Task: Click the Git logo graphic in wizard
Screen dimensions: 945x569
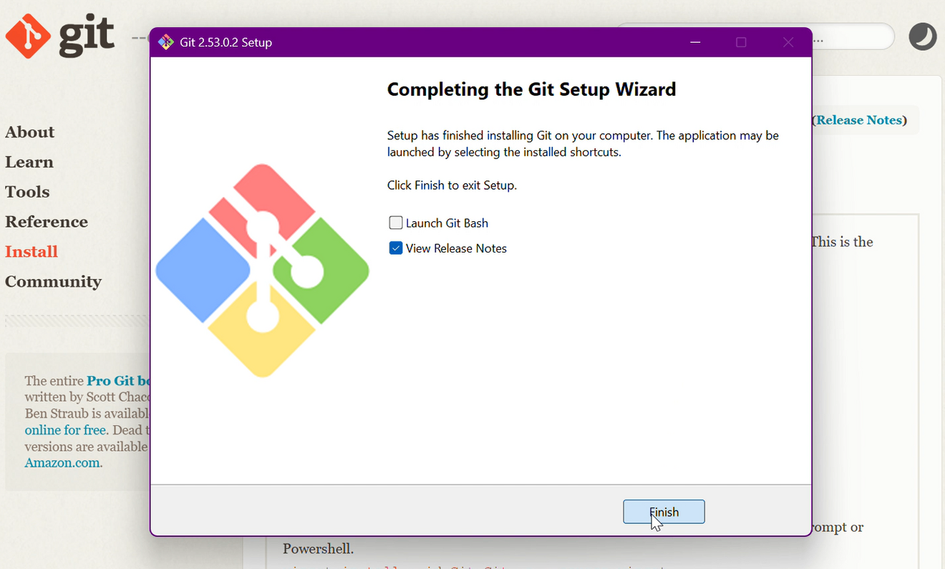Action: point(262,271)
